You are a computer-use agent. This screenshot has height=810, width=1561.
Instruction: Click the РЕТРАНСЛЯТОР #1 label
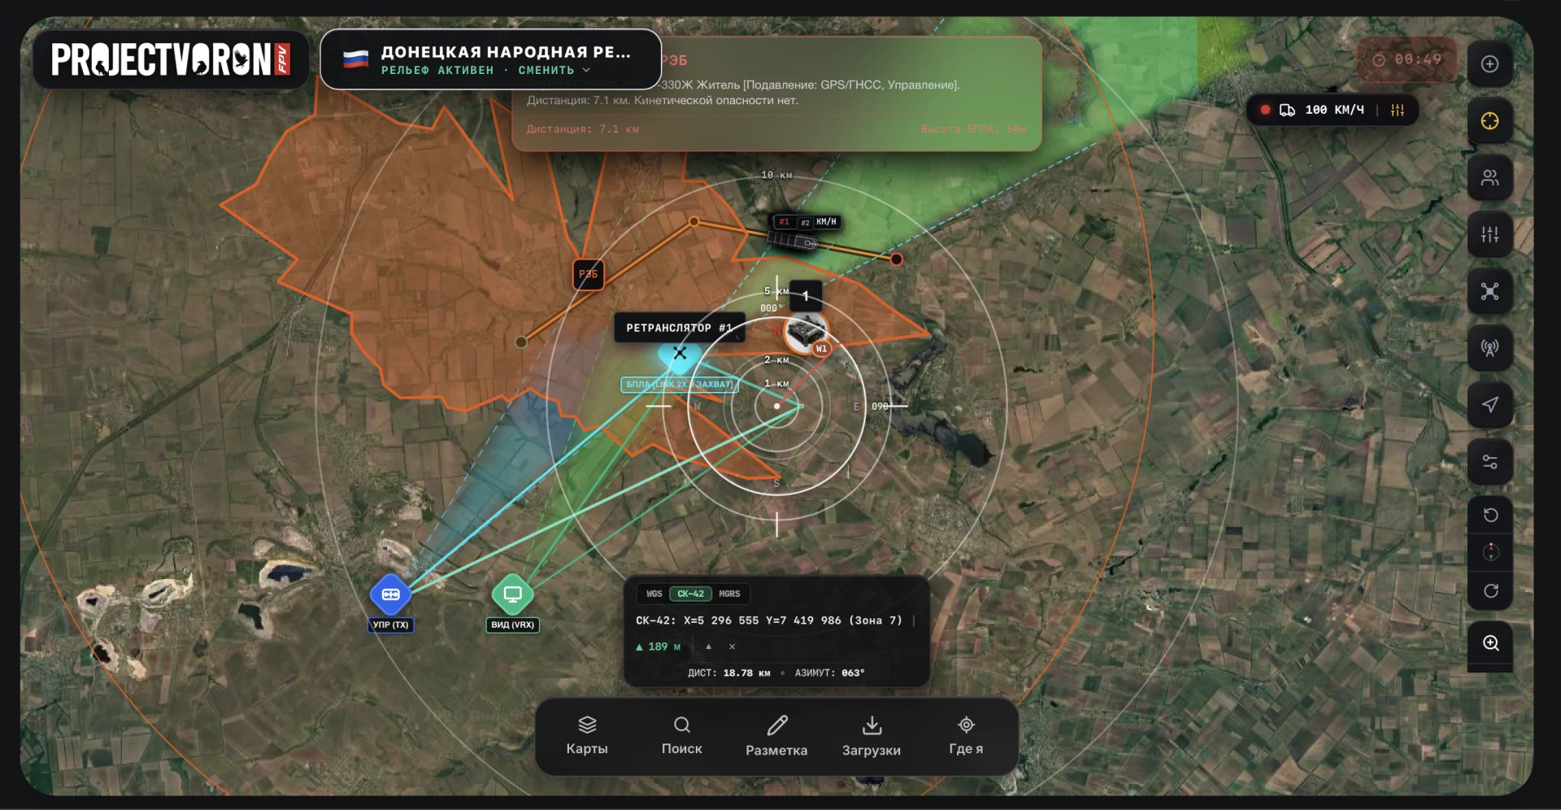click(x=679, y=328)
